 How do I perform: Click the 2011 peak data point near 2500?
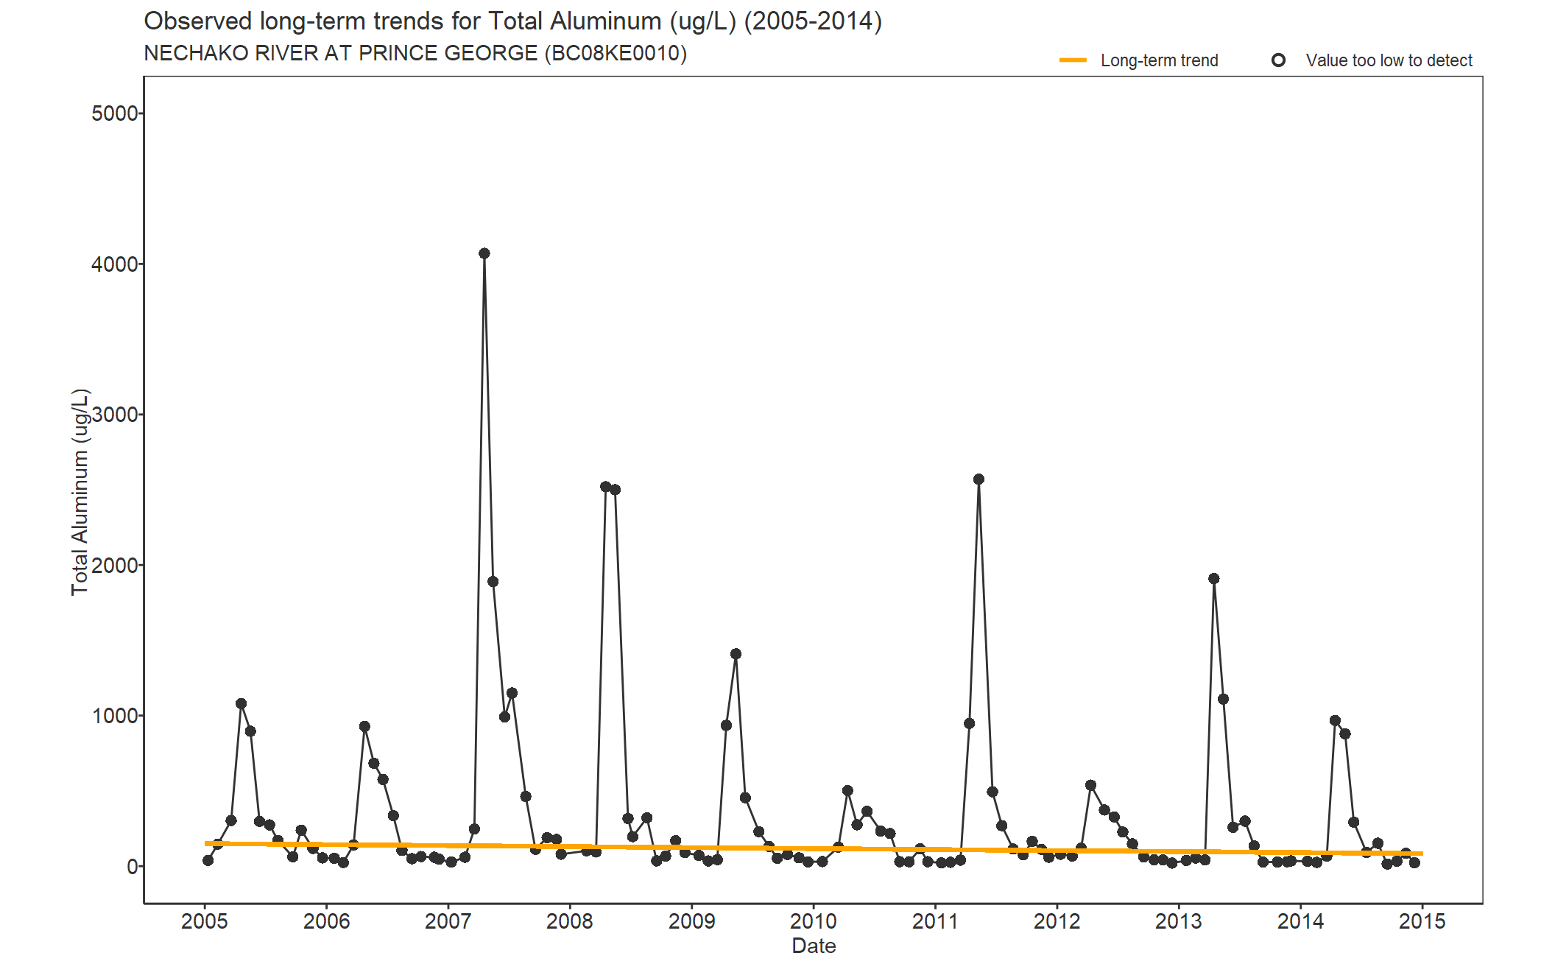[x=979, y=479]
